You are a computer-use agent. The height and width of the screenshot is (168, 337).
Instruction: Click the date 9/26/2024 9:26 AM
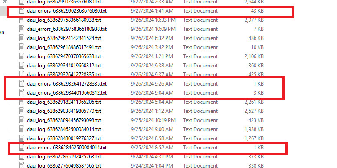pos(152,84)
